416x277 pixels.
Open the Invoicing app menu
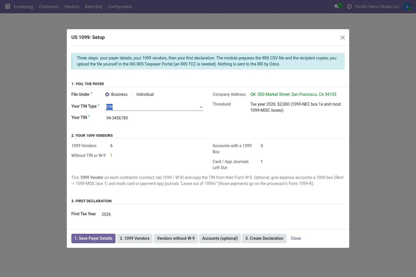click(x=23, y=7)
